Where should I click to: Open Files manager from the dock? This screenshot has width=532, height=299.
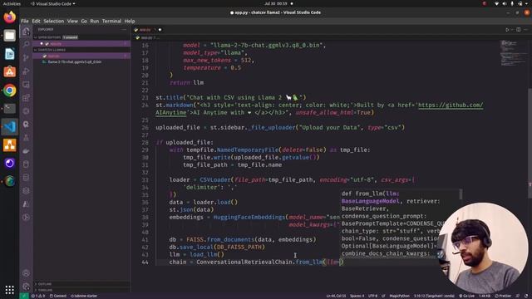pyautogui.click(x=9, y=35)
